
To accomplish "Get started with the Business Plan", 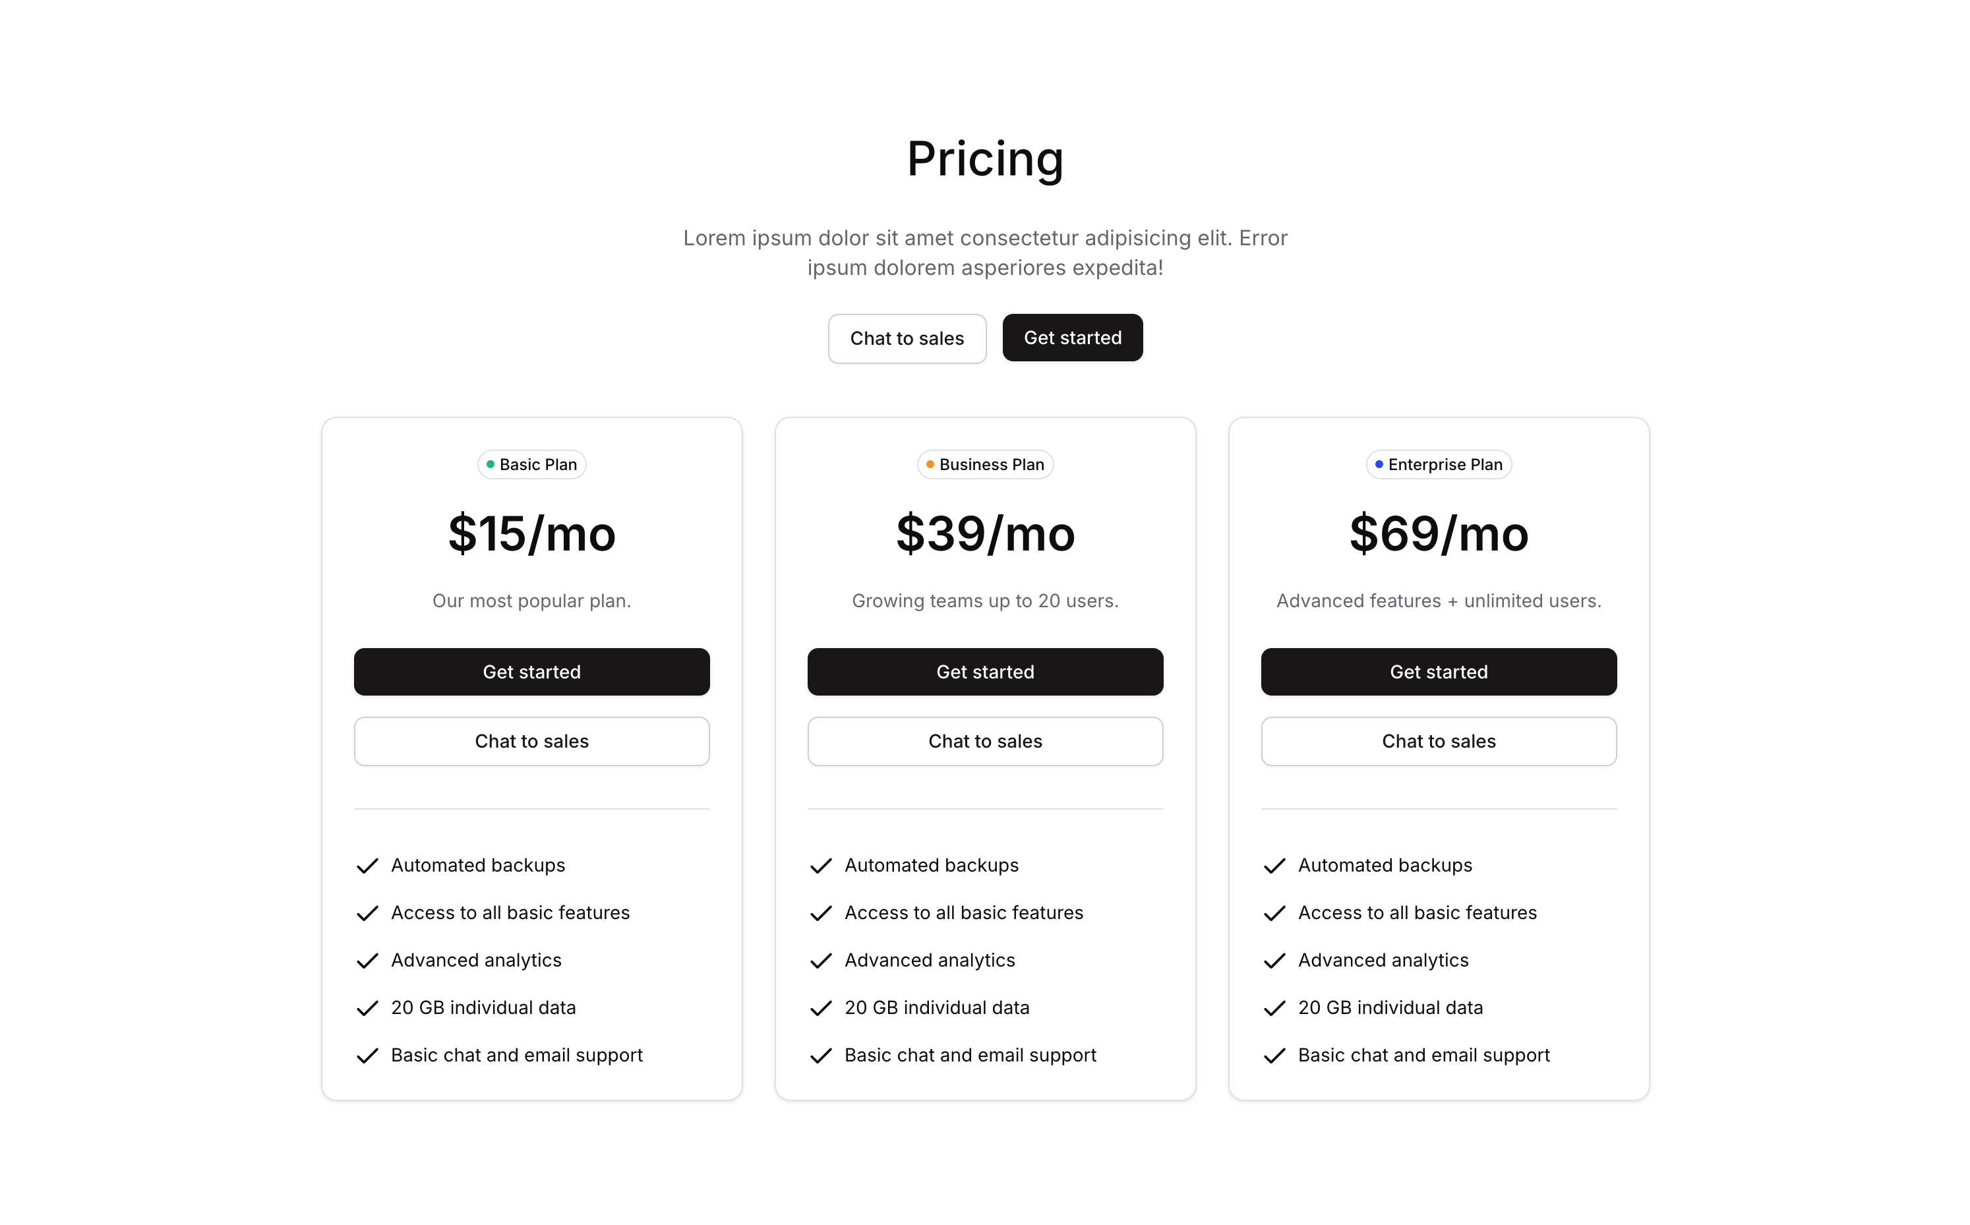I will [985, 672].
